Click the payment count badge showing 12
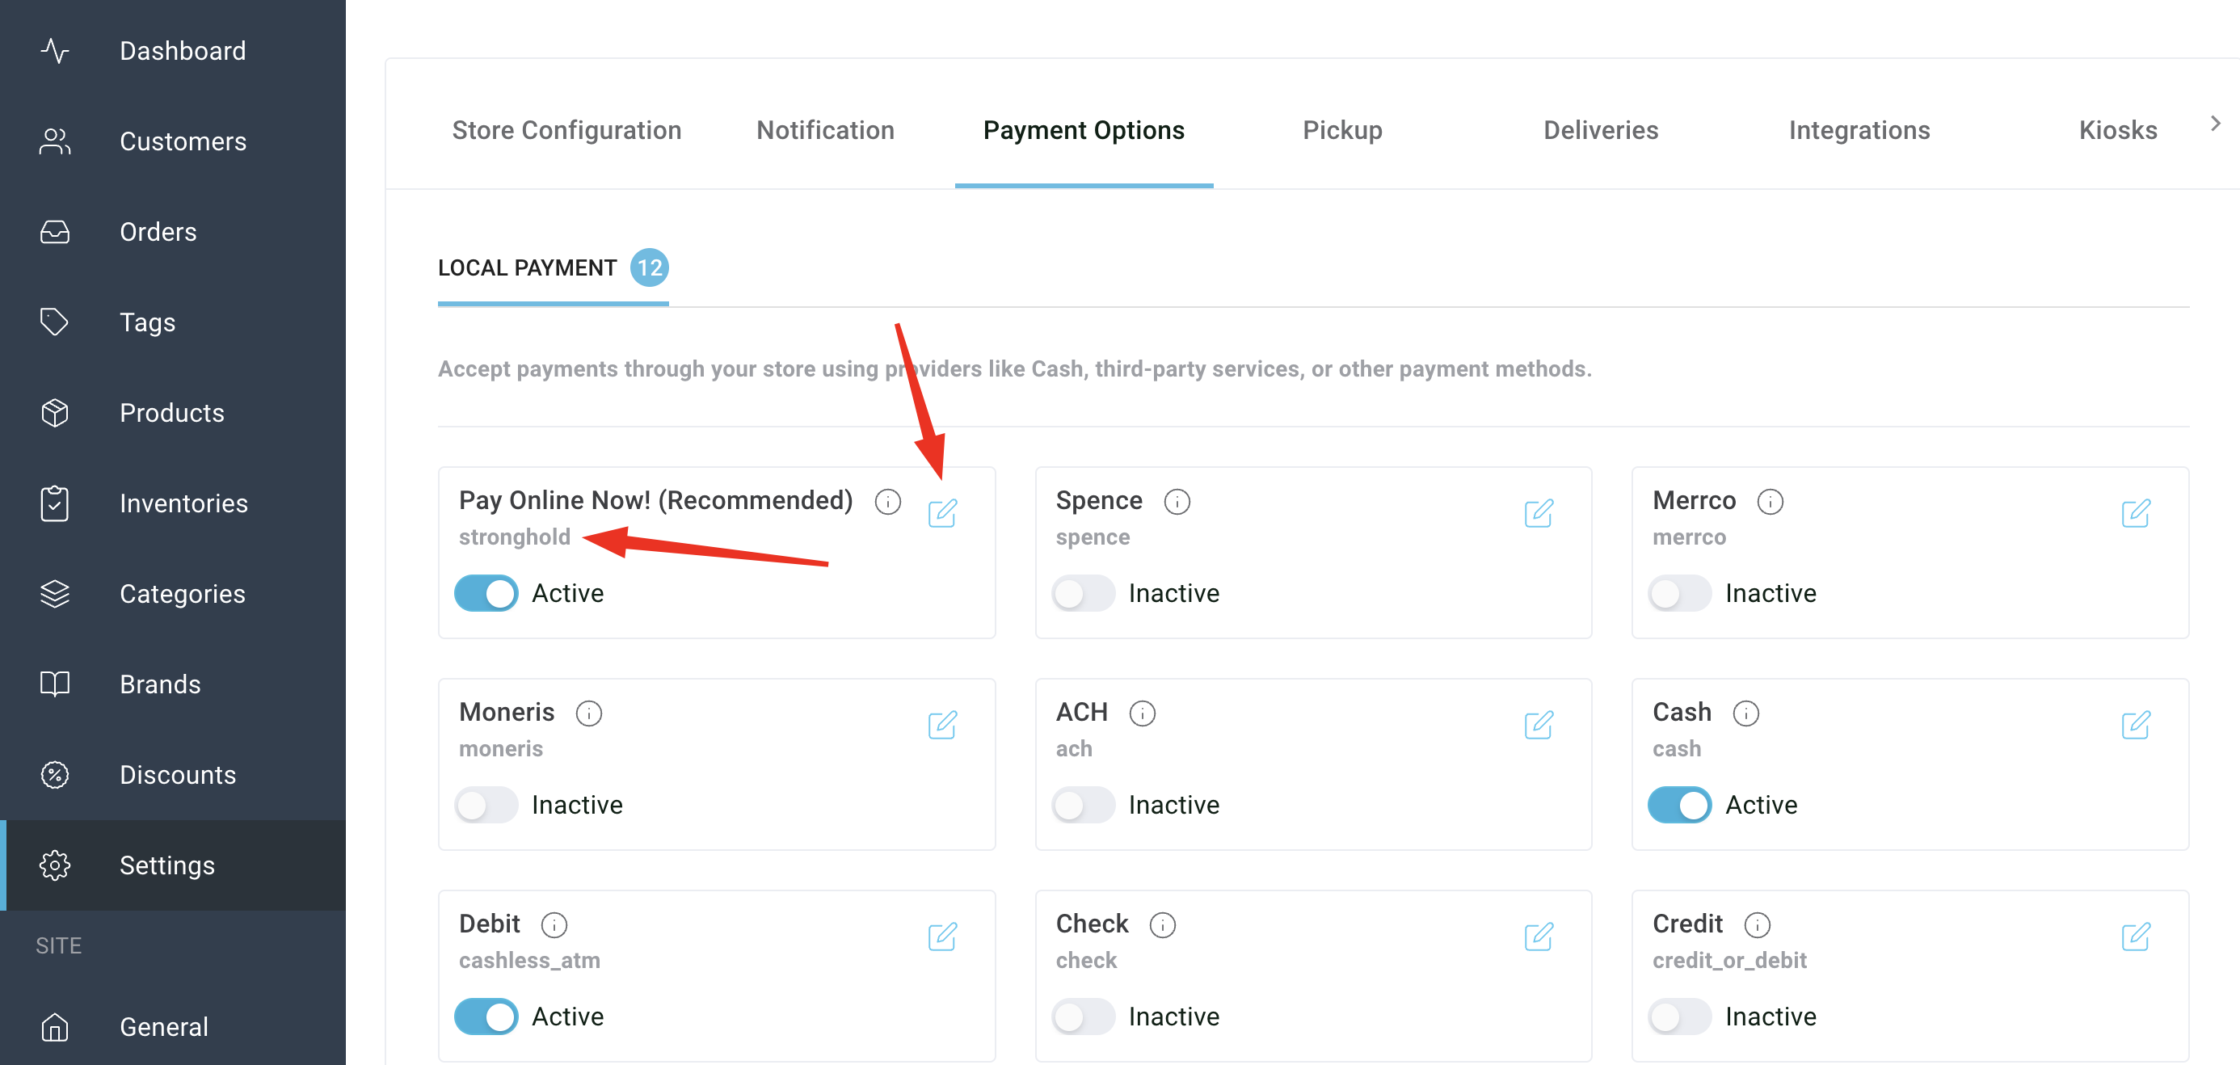The width and height of the screenshot is (2240, 1065). [650, 267]
